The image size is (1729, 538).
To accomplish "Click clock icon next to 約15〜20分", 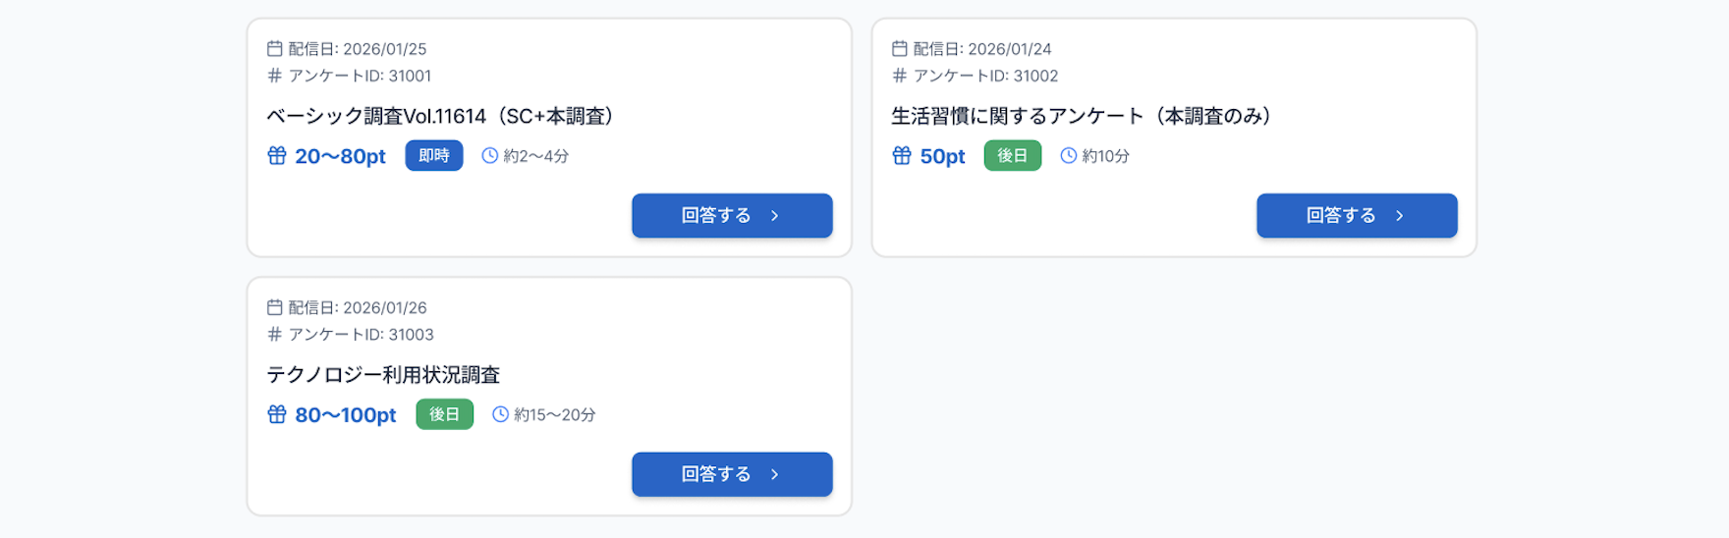I will pos(500,415).
